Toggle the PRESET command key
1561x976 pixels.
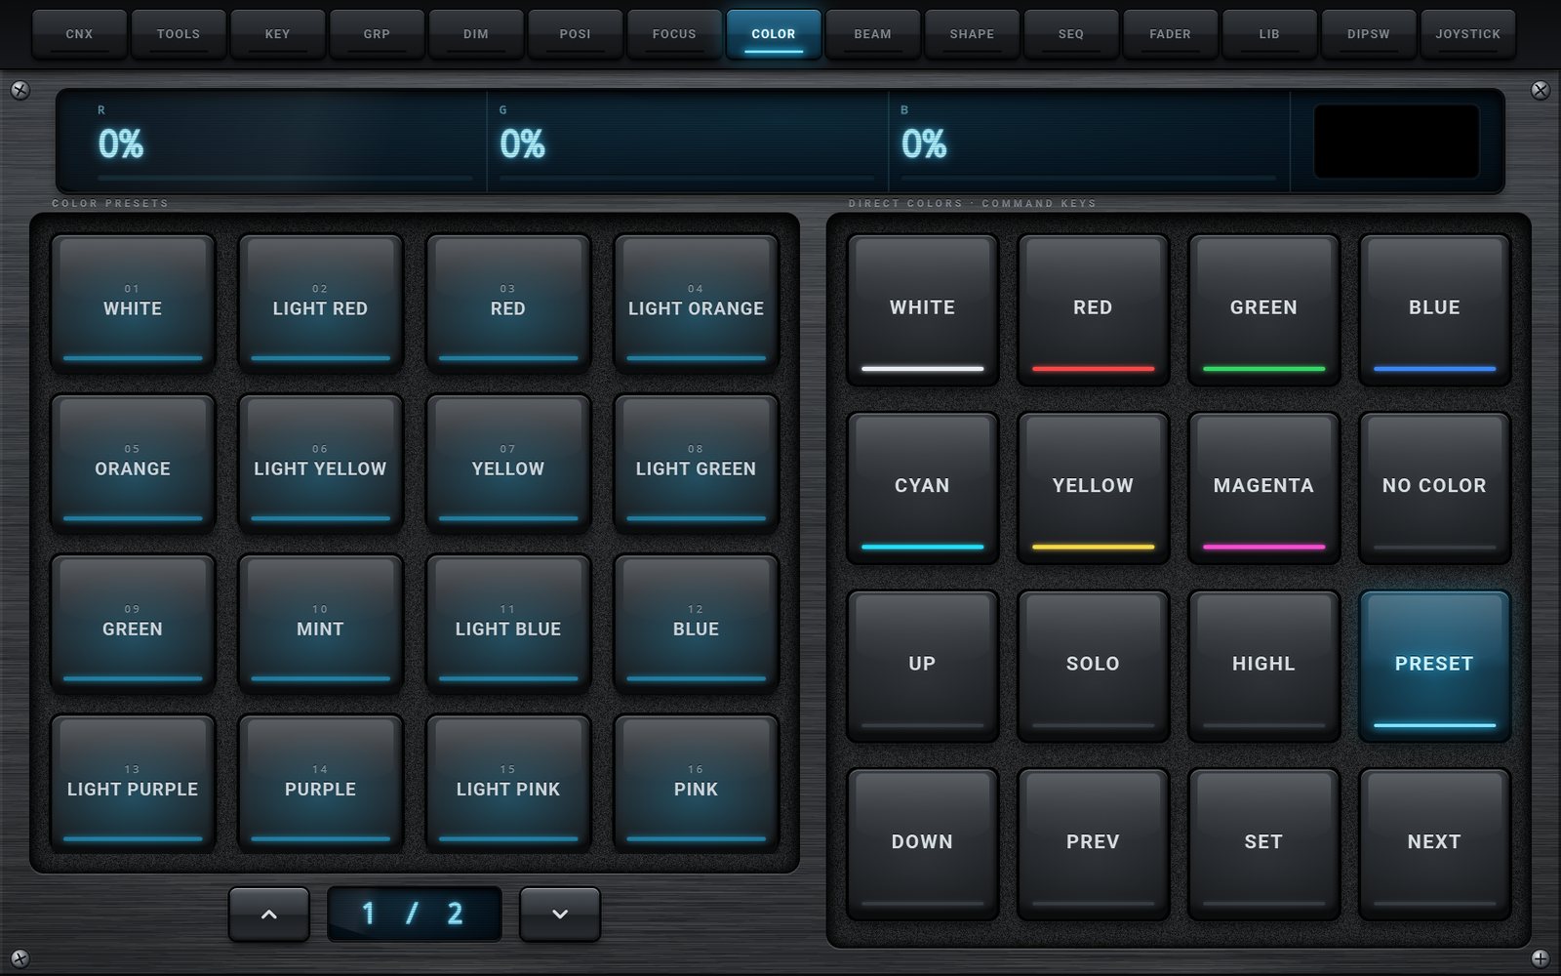click(1434, 665)
